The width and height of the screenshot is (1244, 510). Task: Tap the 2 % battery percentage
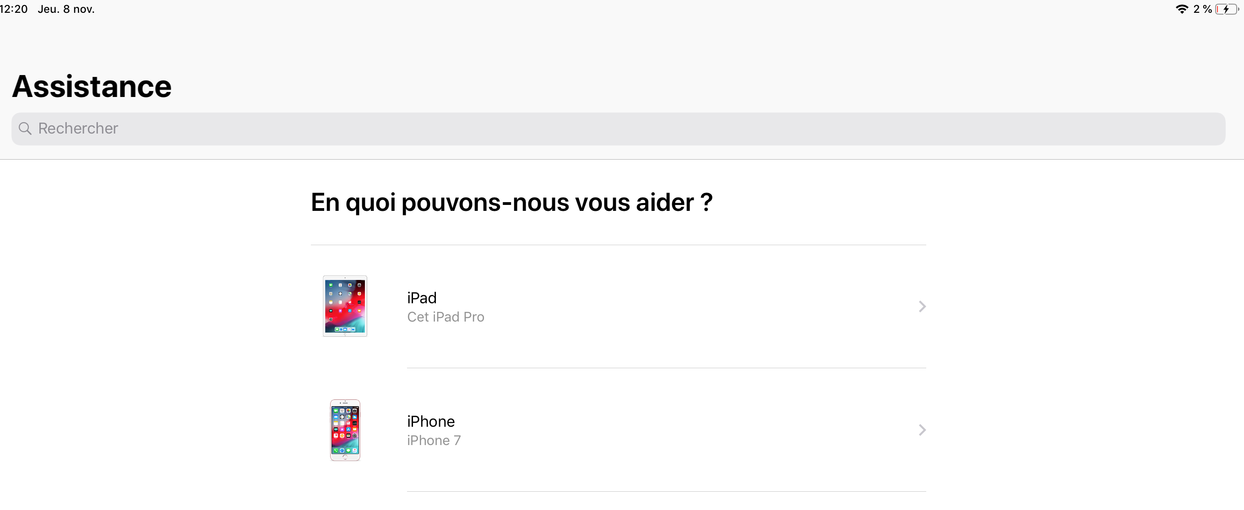[x=1202, y=9]
